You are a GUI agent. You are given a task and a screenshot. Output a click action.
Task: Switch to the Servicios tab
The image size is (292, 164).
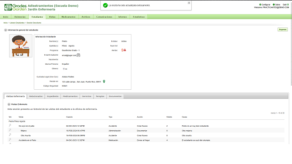(x=87, y=96)
